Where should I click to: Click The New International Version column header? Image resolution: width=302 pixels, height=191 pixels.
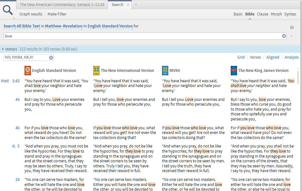click(127, 71)
